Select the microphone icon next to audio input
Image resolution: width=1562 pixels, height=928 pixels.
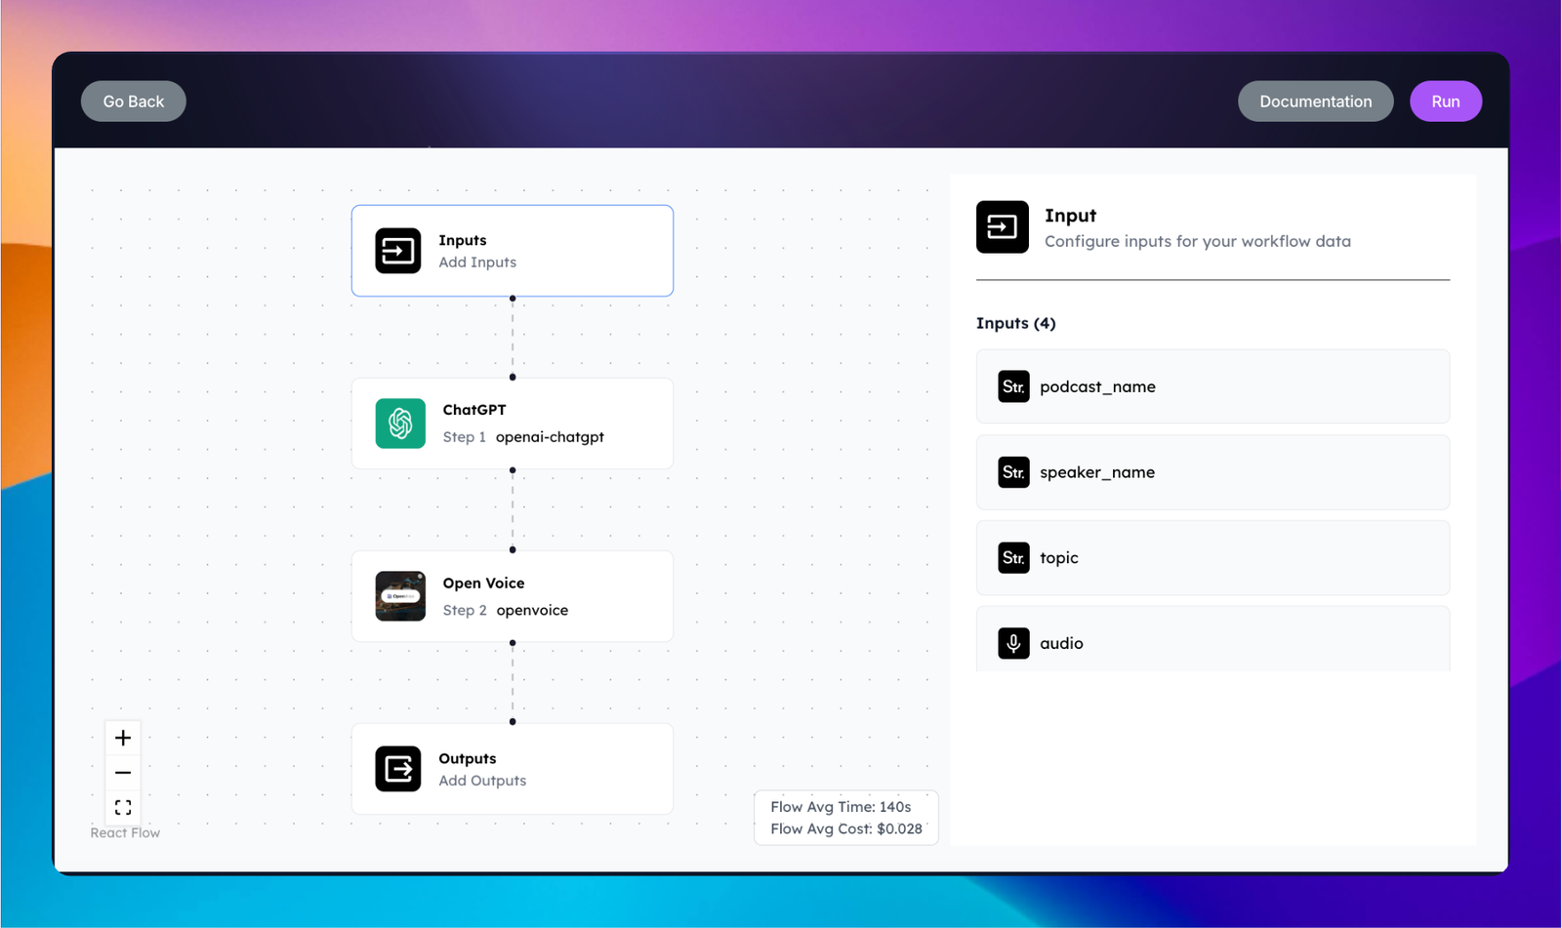click(x=1013, y=643)
